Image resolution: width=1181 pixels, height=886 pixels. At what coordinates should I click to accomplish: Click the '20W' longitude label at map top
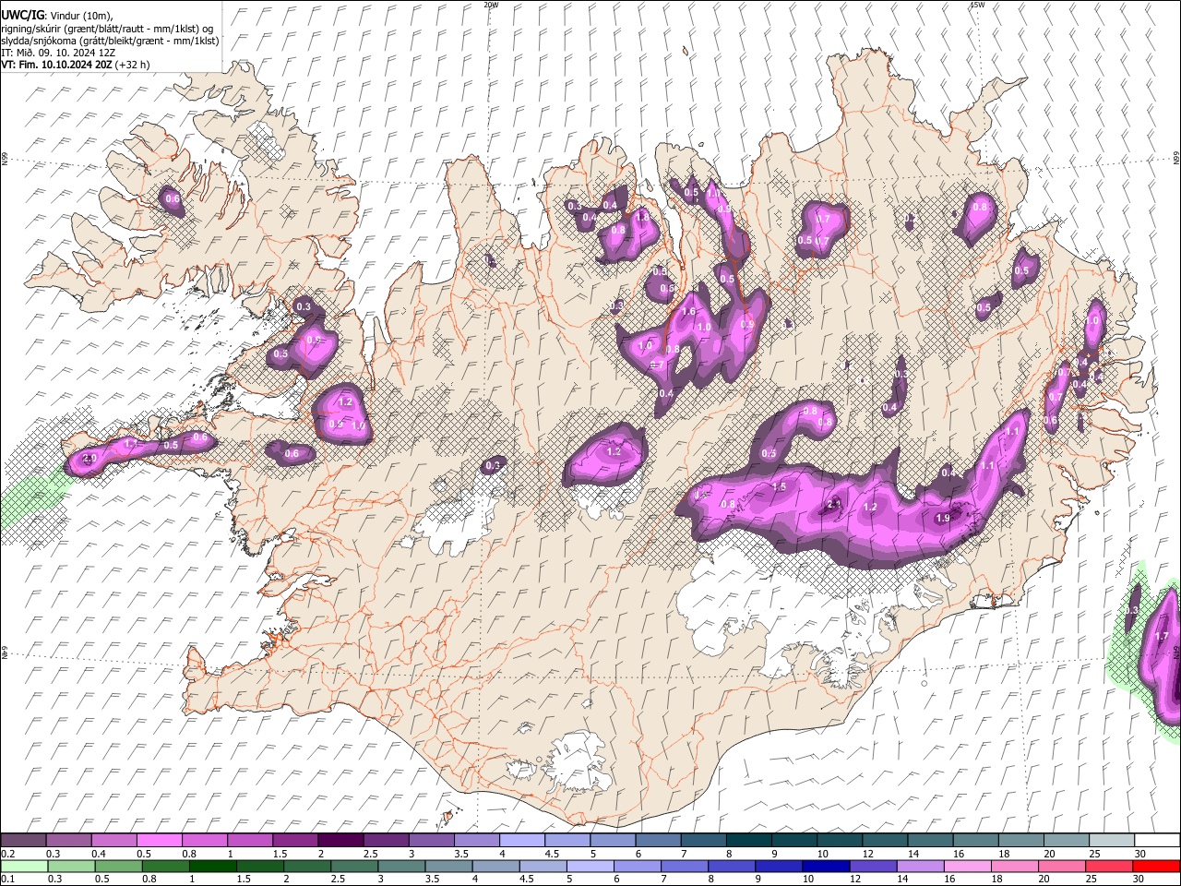(x=491, y=5)
